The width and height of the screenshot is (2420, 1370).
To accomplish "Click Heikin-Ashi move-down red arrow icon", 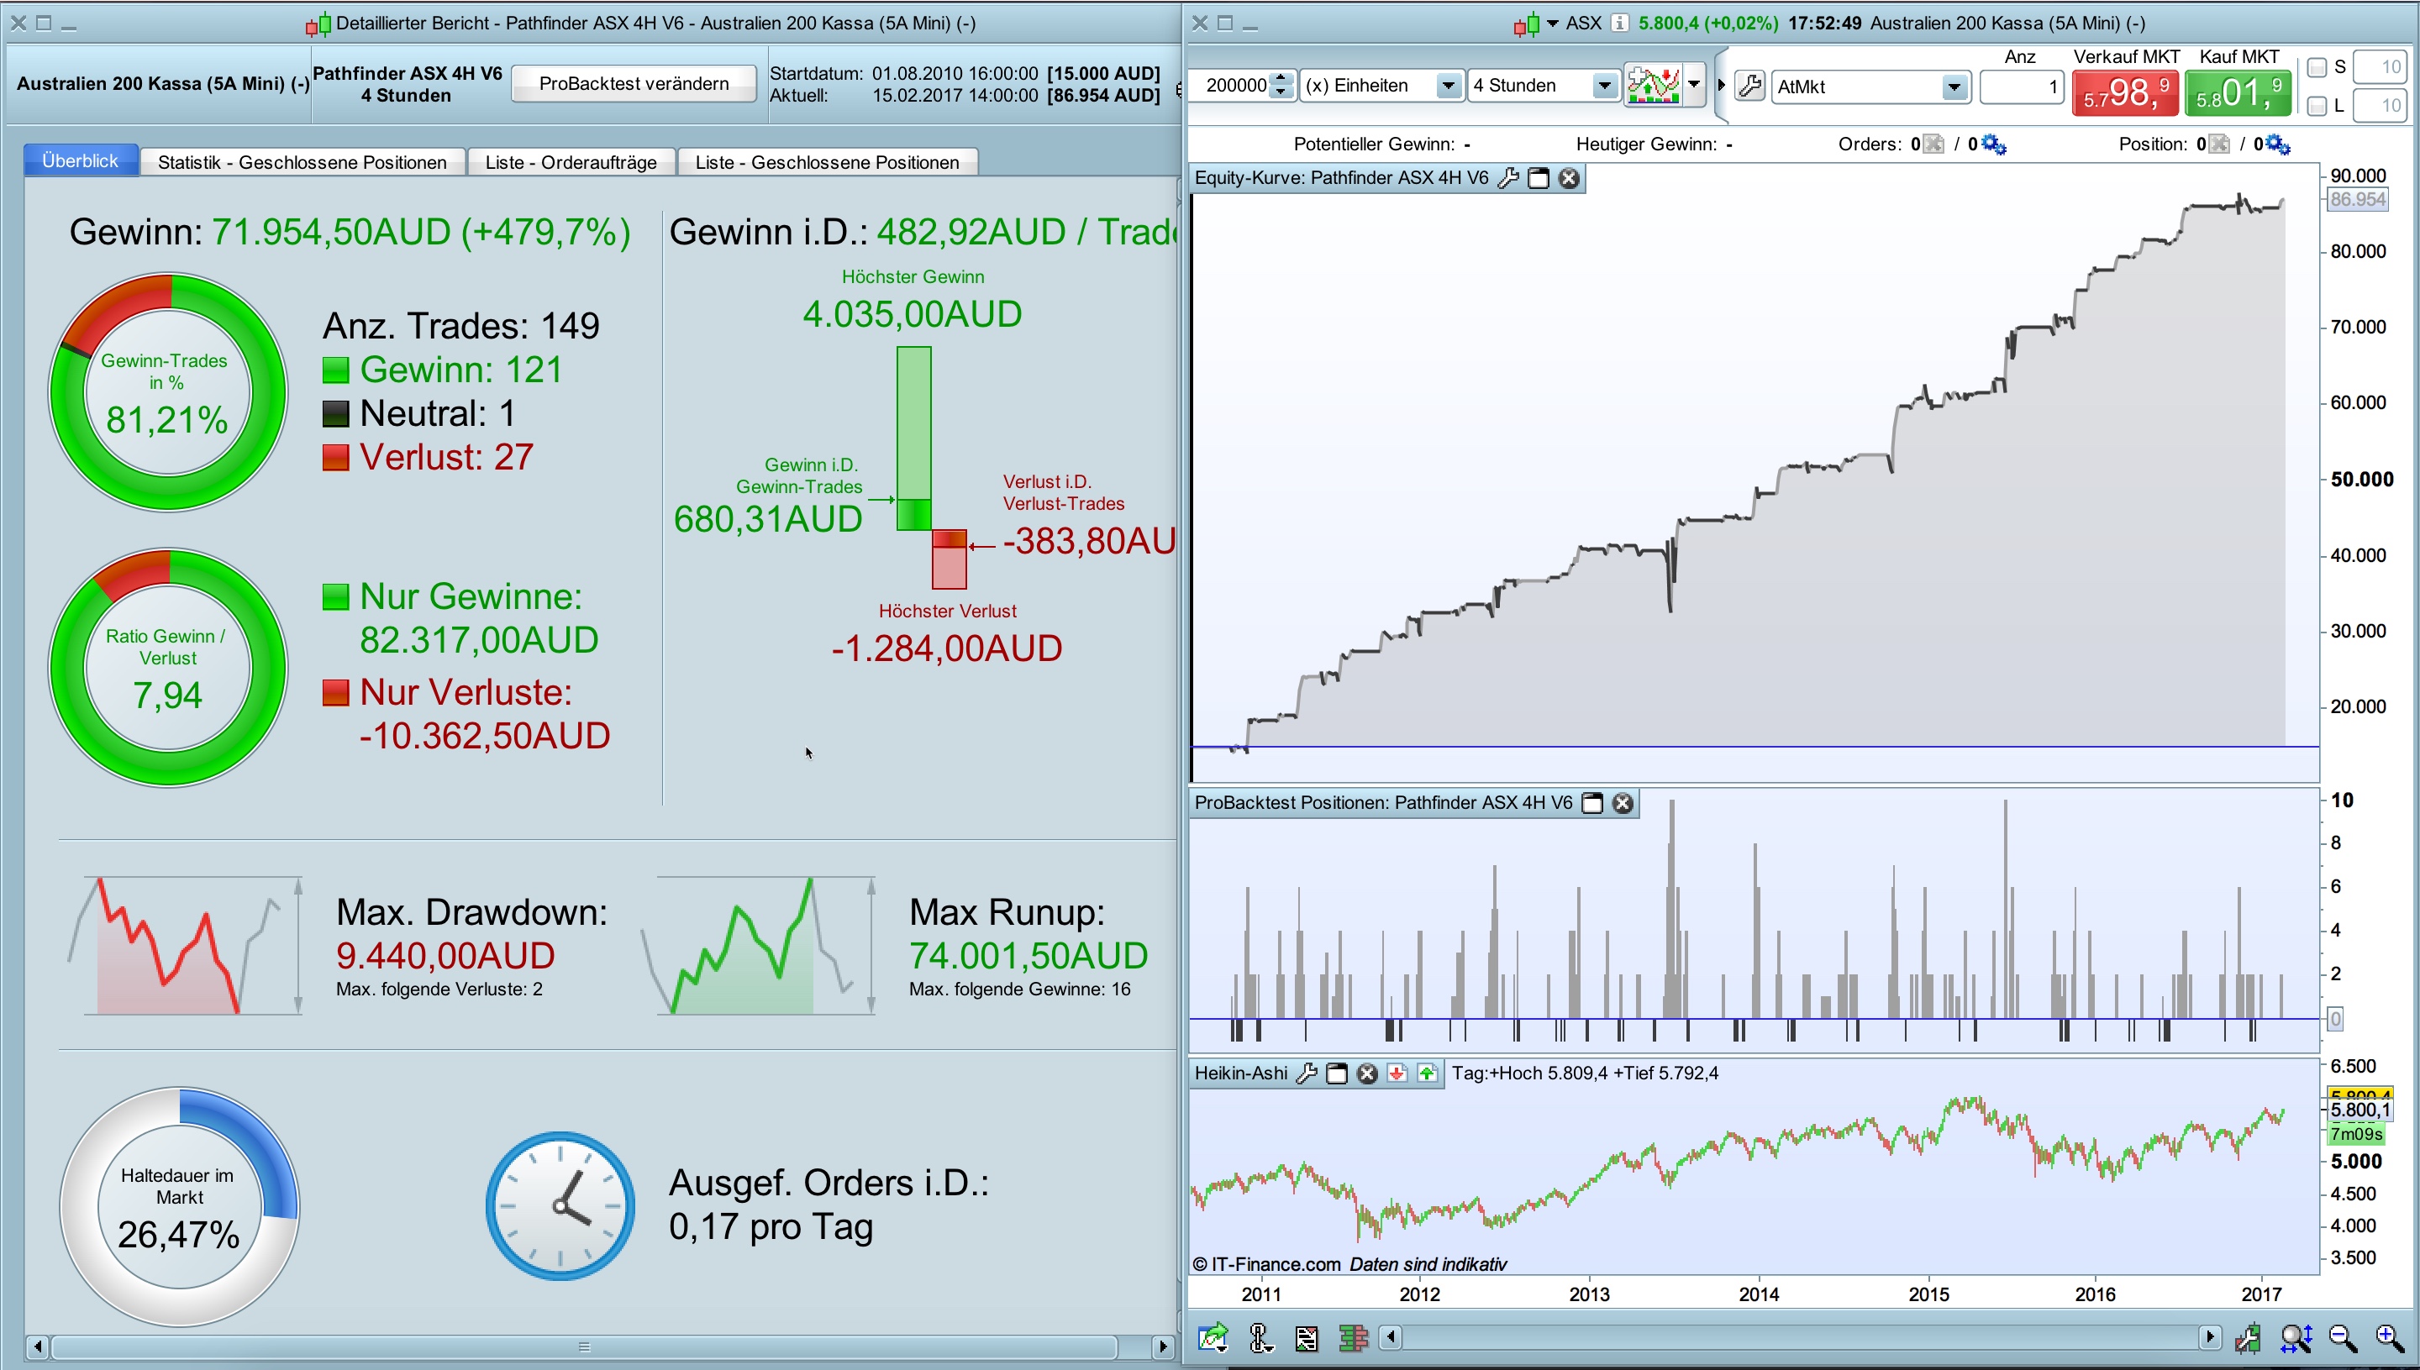I will point(1397,1073).
